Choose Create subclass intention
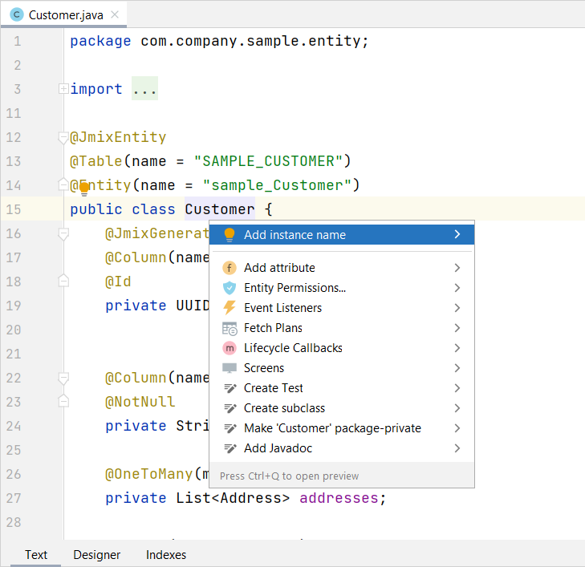The image size is (585, 567). click(x=342, y=408)
